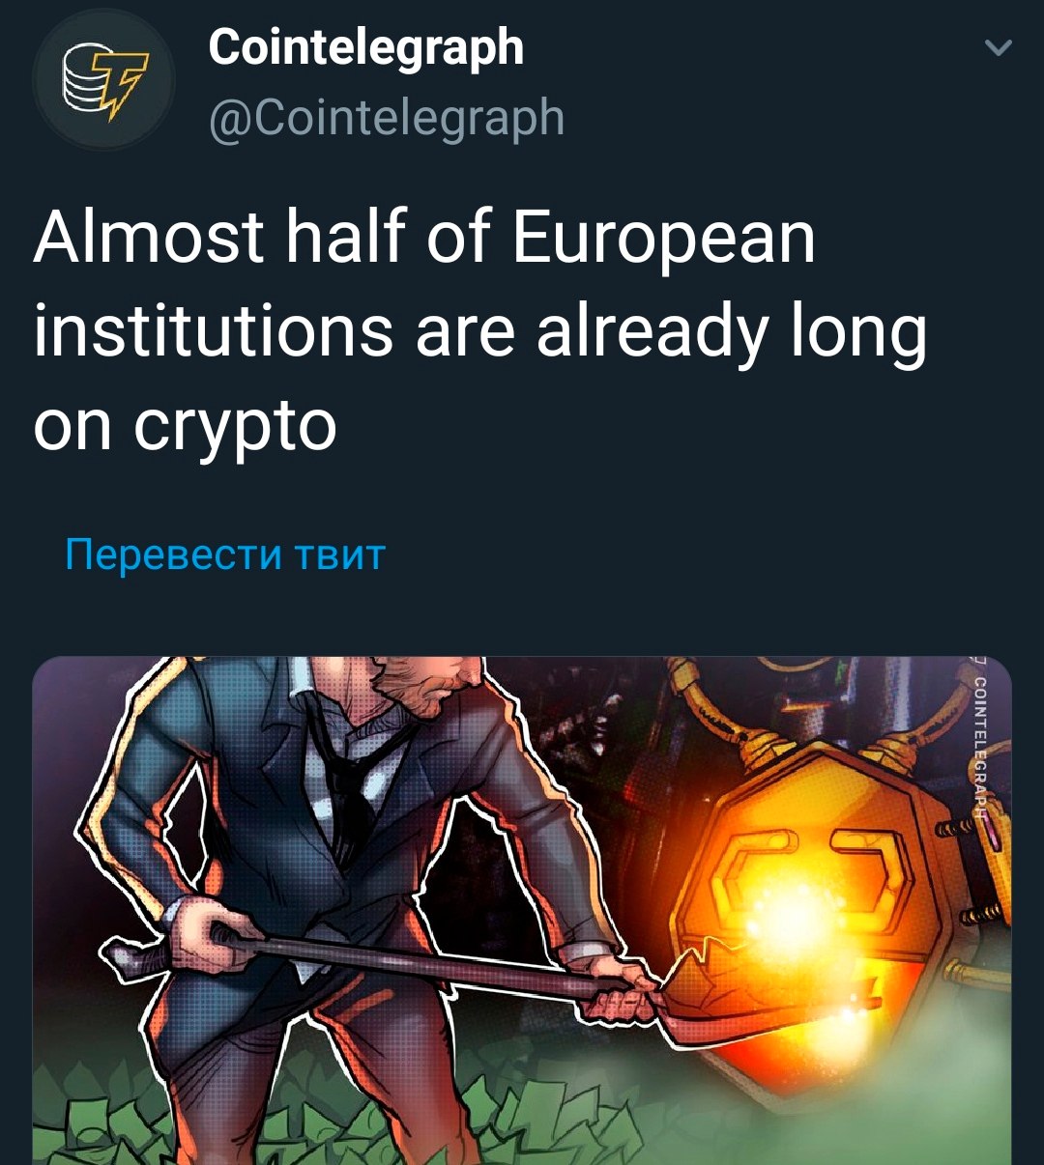Screen dimensions: 1044x1165
Task: Tap the word "European" in the tweet
Action: [x=664, y=239]
